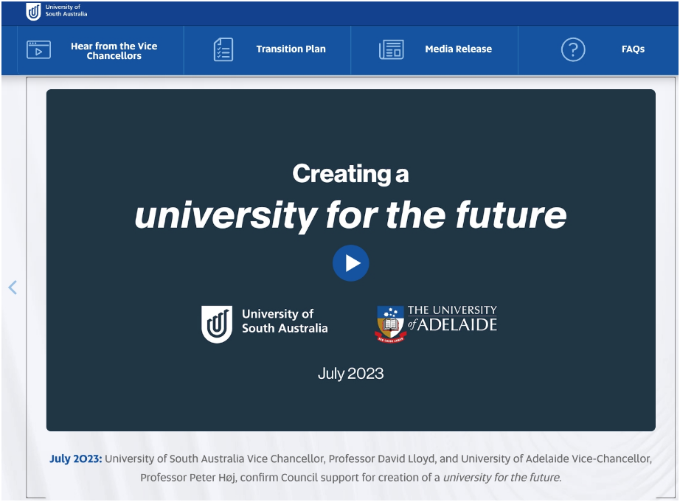Click the caption line mentioning Professor Peter Høj
Image resolution: width=680 pixels, height=502 pixels.
[351, 477]
